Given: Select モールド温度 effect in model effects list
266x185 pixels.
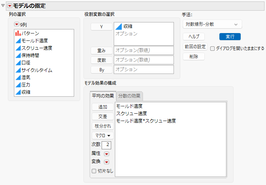Looking at the screenshot, I should pos(129,106).
